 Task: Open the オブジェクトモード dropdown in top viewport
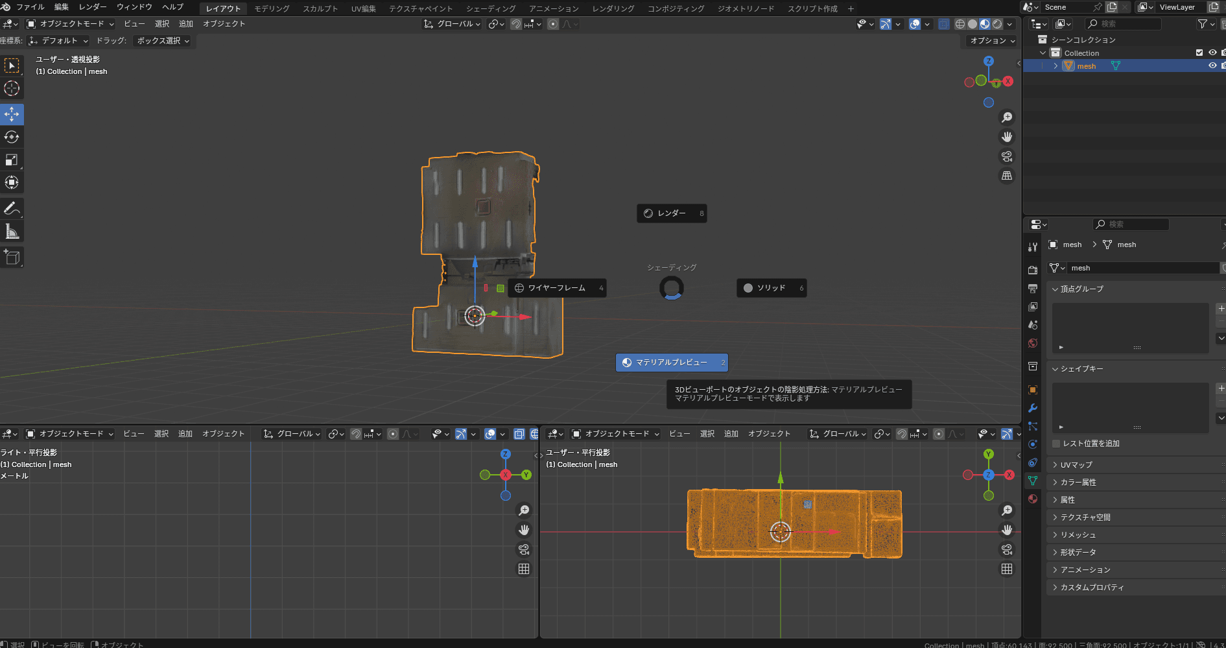click(70, 24)
